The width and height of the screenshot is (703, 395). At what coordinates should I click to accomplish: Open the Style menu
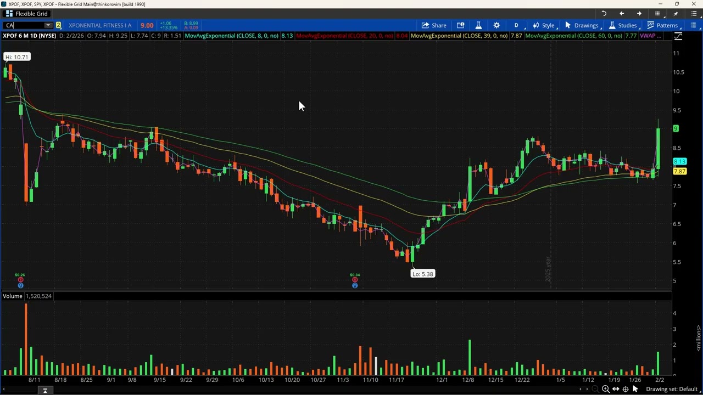(x=544, y=25)
